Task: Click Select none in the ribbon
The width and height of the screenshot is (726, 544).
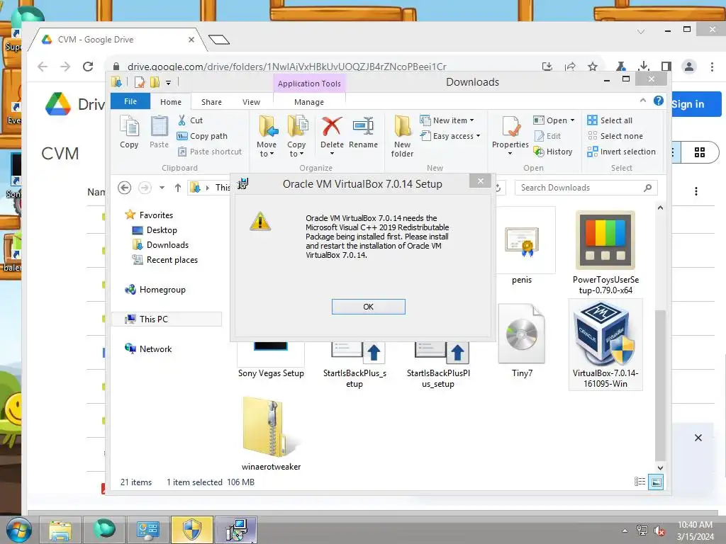Action: click(x=615, y=136)
